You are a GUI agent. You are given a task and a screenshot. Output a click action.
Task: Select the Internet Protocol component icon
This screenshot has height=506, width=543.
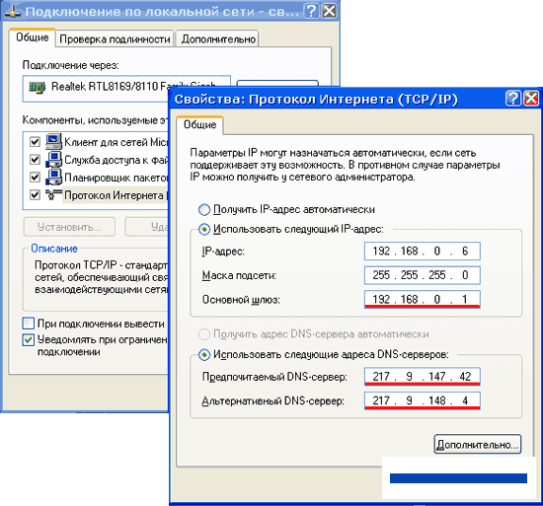(53, 194)
